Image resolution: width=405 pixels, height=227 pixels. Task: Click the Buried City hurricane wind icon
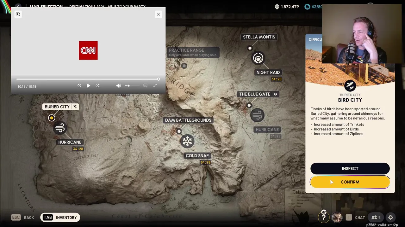pyautogui.click(x=60, y=128)
